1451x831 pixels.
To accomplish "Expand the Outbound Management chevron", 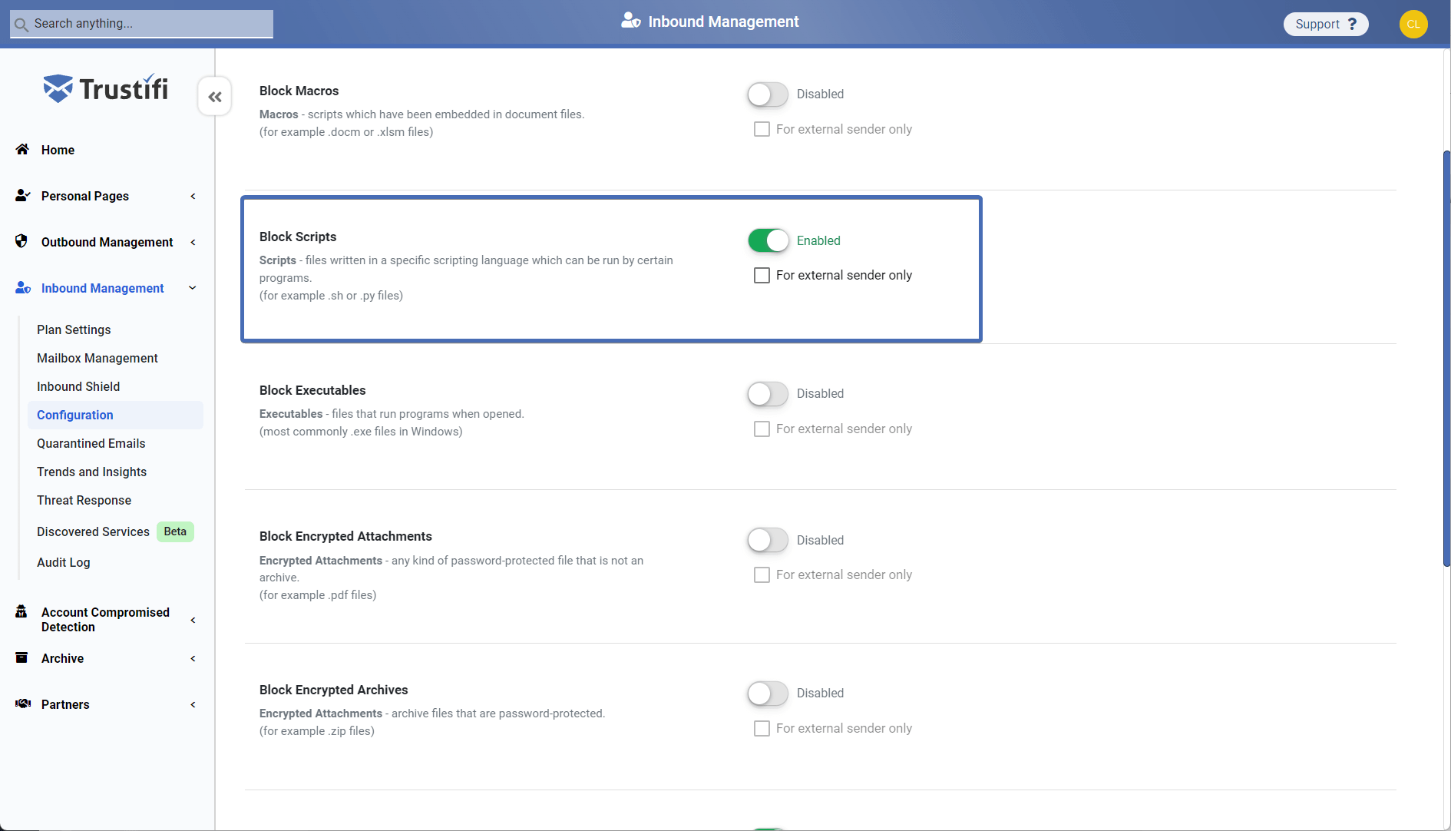I will coord(193,242).
